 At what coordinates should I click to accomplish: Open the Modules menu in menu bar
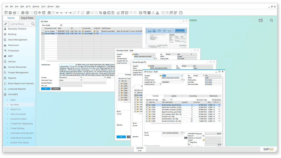(x=36, y=7)
